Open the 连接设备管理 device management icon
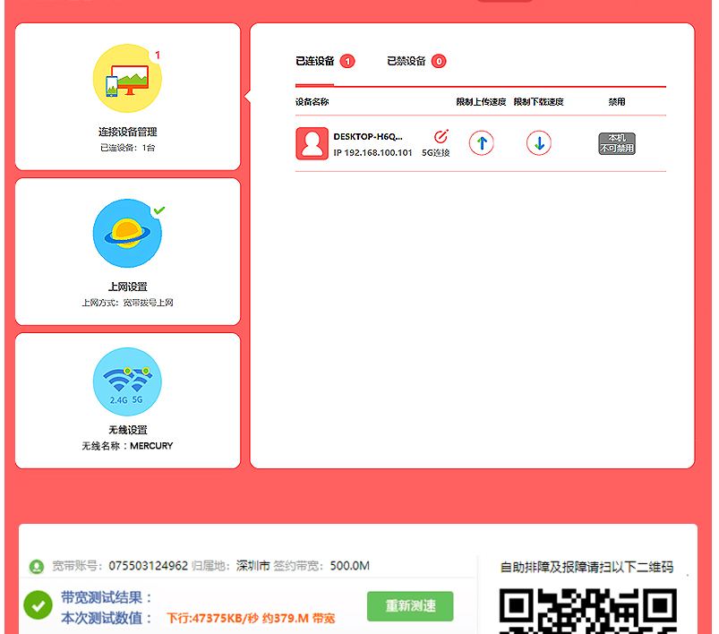This screenshot has height=634, width=719. 127,79
